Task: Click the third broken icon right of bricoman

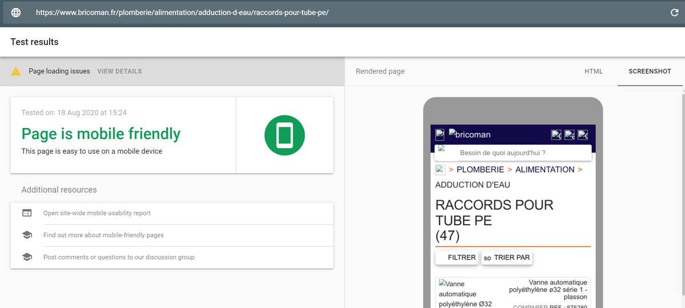Action: tap(582, 135)
